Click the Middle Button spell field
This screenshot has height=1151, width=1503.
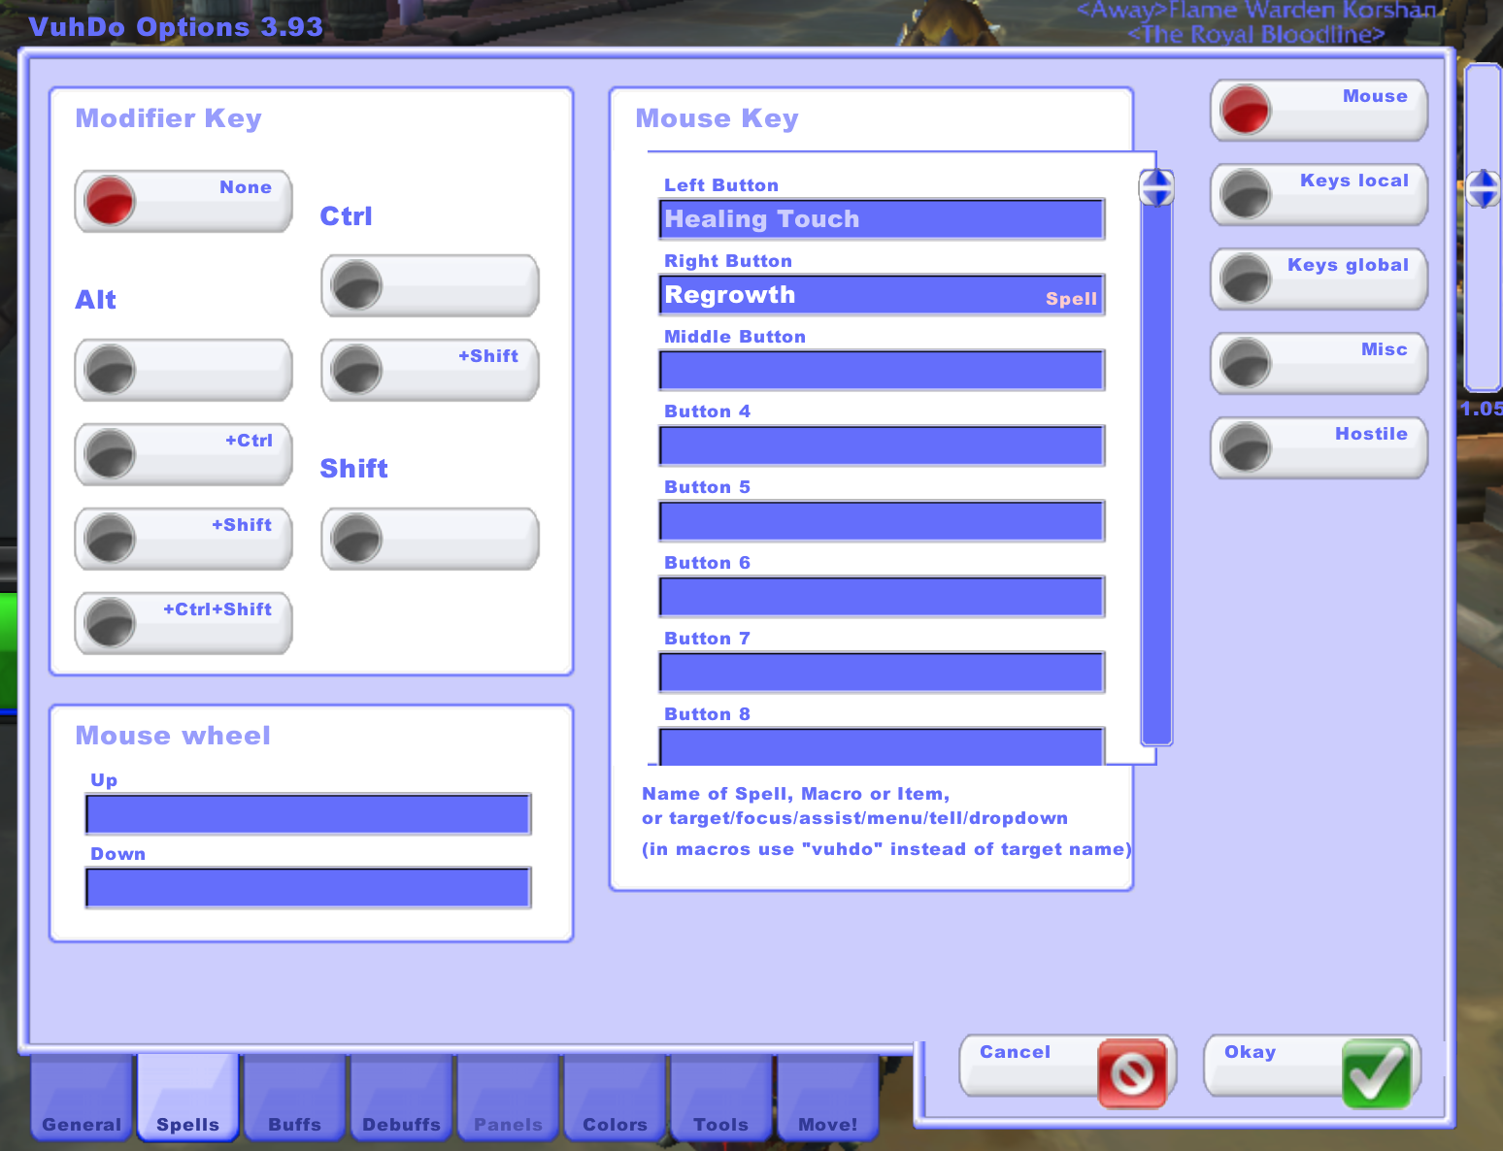881,371
